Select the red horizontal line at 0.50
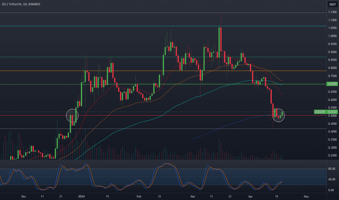This screenshot has width=339, height=200. tap(163, 115)
